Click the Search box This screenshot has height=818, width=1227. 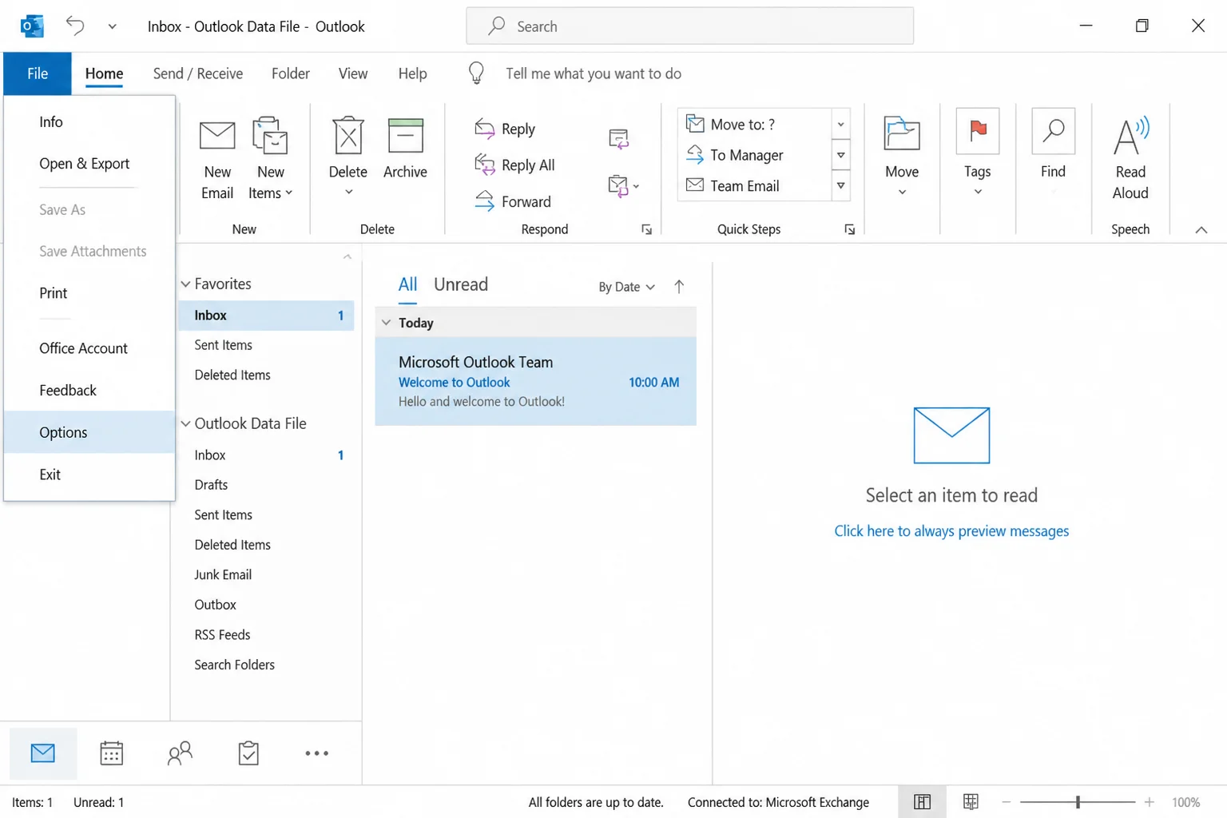tap(690, 26)
